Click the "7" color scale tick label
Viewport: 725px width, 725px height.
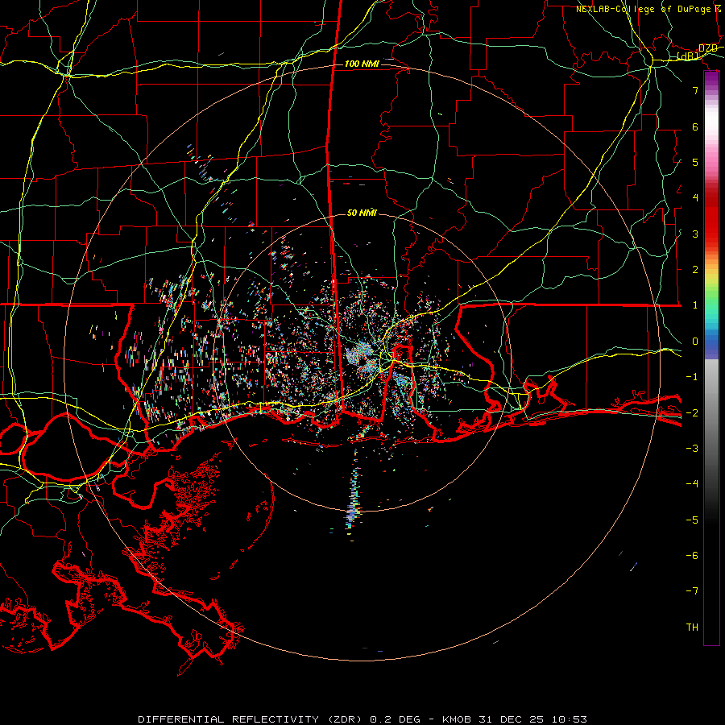coord(695,90)
